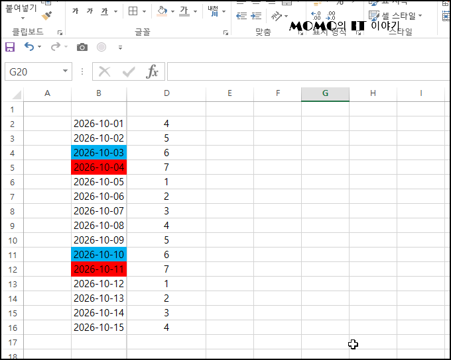The image size is (451, 360).
Task: Select cell D3 with value 5
Action: 166,138
